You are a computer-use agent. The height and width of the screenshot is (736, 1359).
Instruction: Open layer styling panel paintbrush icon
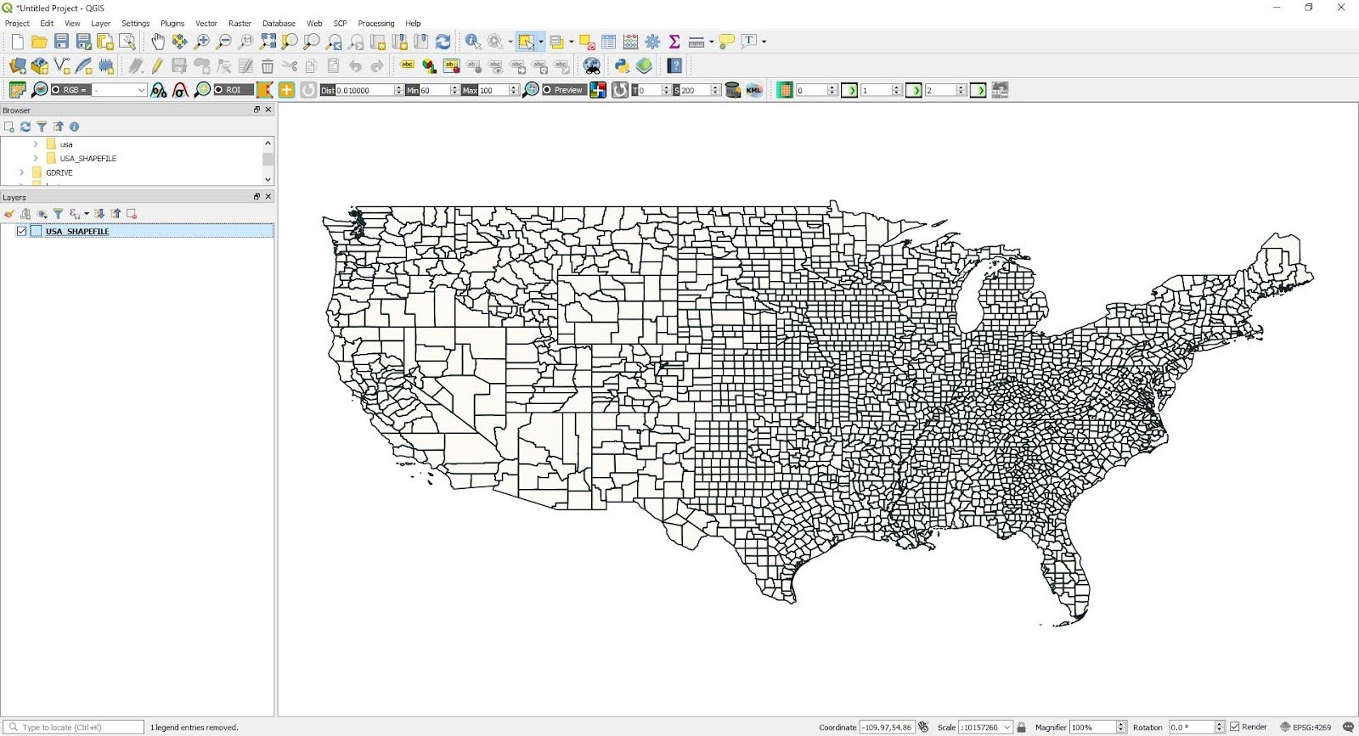pyautogui.click(x=9, y=214)
